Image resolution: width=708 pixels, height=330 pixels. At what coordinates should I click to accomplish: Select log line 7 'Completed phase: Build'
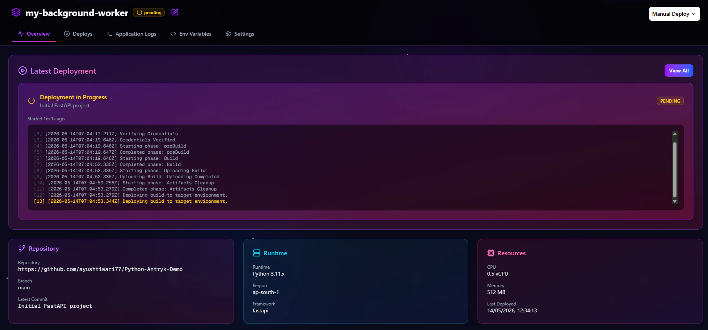pos(107,164)
